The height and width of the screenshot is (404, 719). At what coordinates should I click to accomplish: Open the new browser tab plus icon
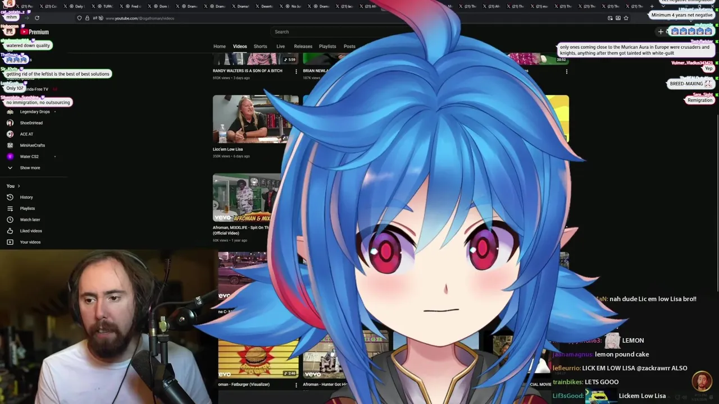(x=652, y=6)
